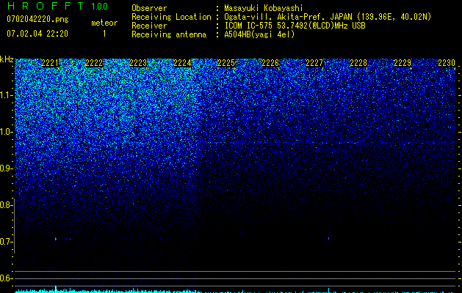Click time marker 2230
This screenshot has height=293, width=462.
[447, 63]
